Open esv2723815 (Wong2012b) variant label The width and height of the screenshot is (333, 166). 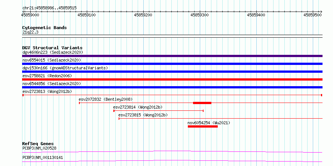[143, 115]
